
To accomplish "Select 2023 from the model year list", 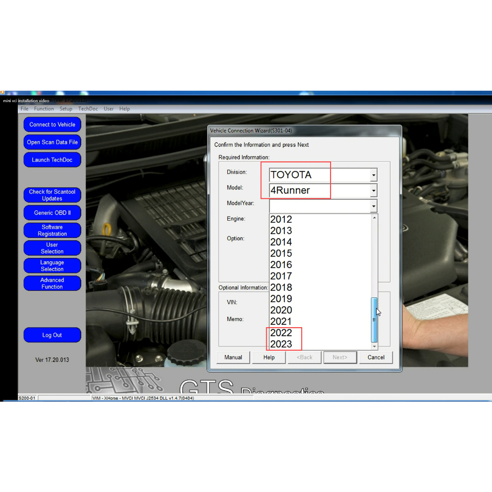I will (x=281, y=344).
